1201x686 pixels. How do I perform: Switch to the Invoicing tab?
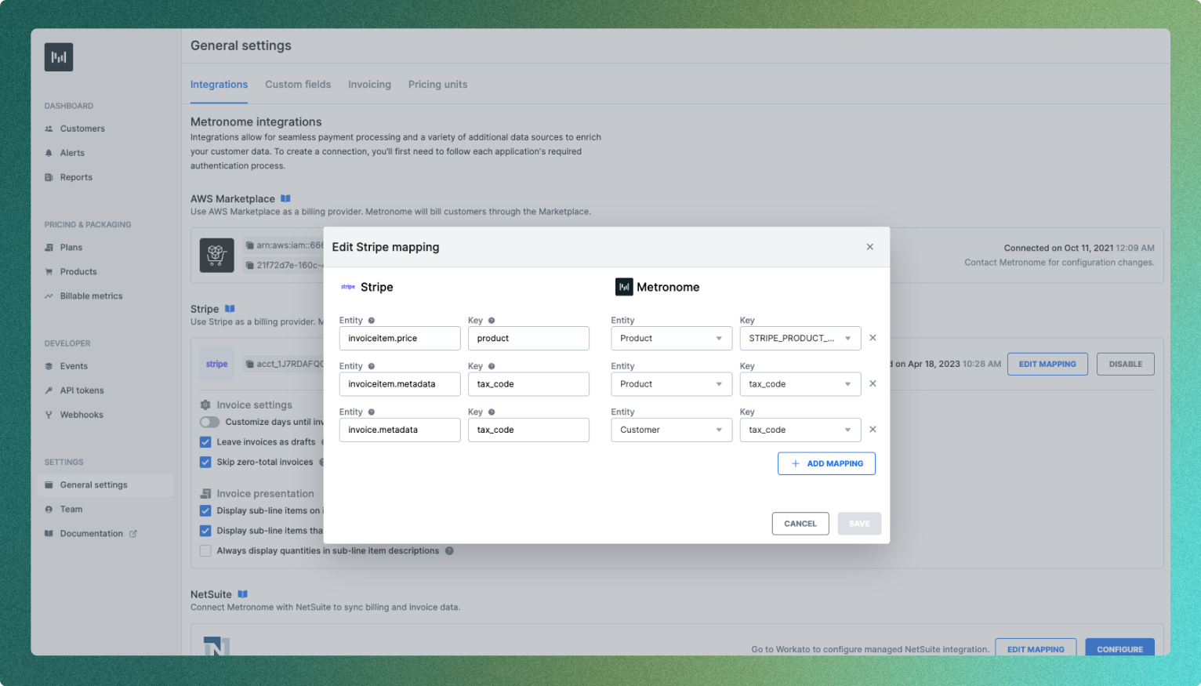[369, 85]
